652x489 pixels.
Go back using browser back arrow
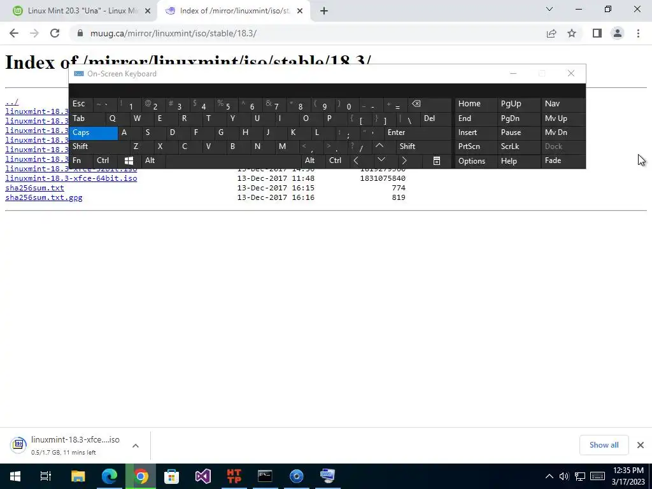(14, 33)
